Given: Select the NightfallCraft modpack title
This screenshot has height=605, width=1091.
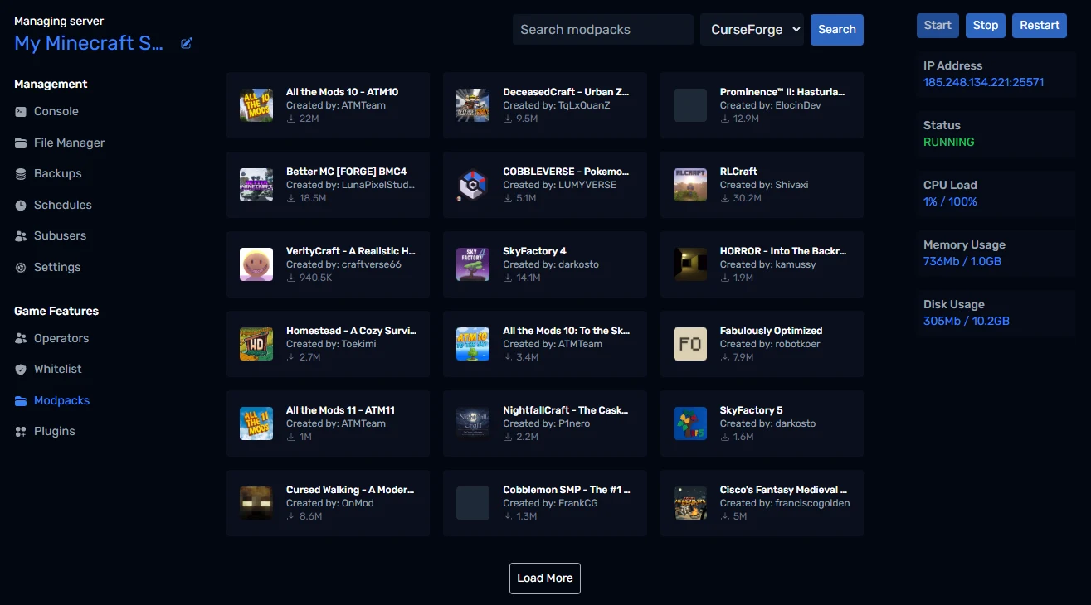Looking at the screenshot, I should 566,410.
